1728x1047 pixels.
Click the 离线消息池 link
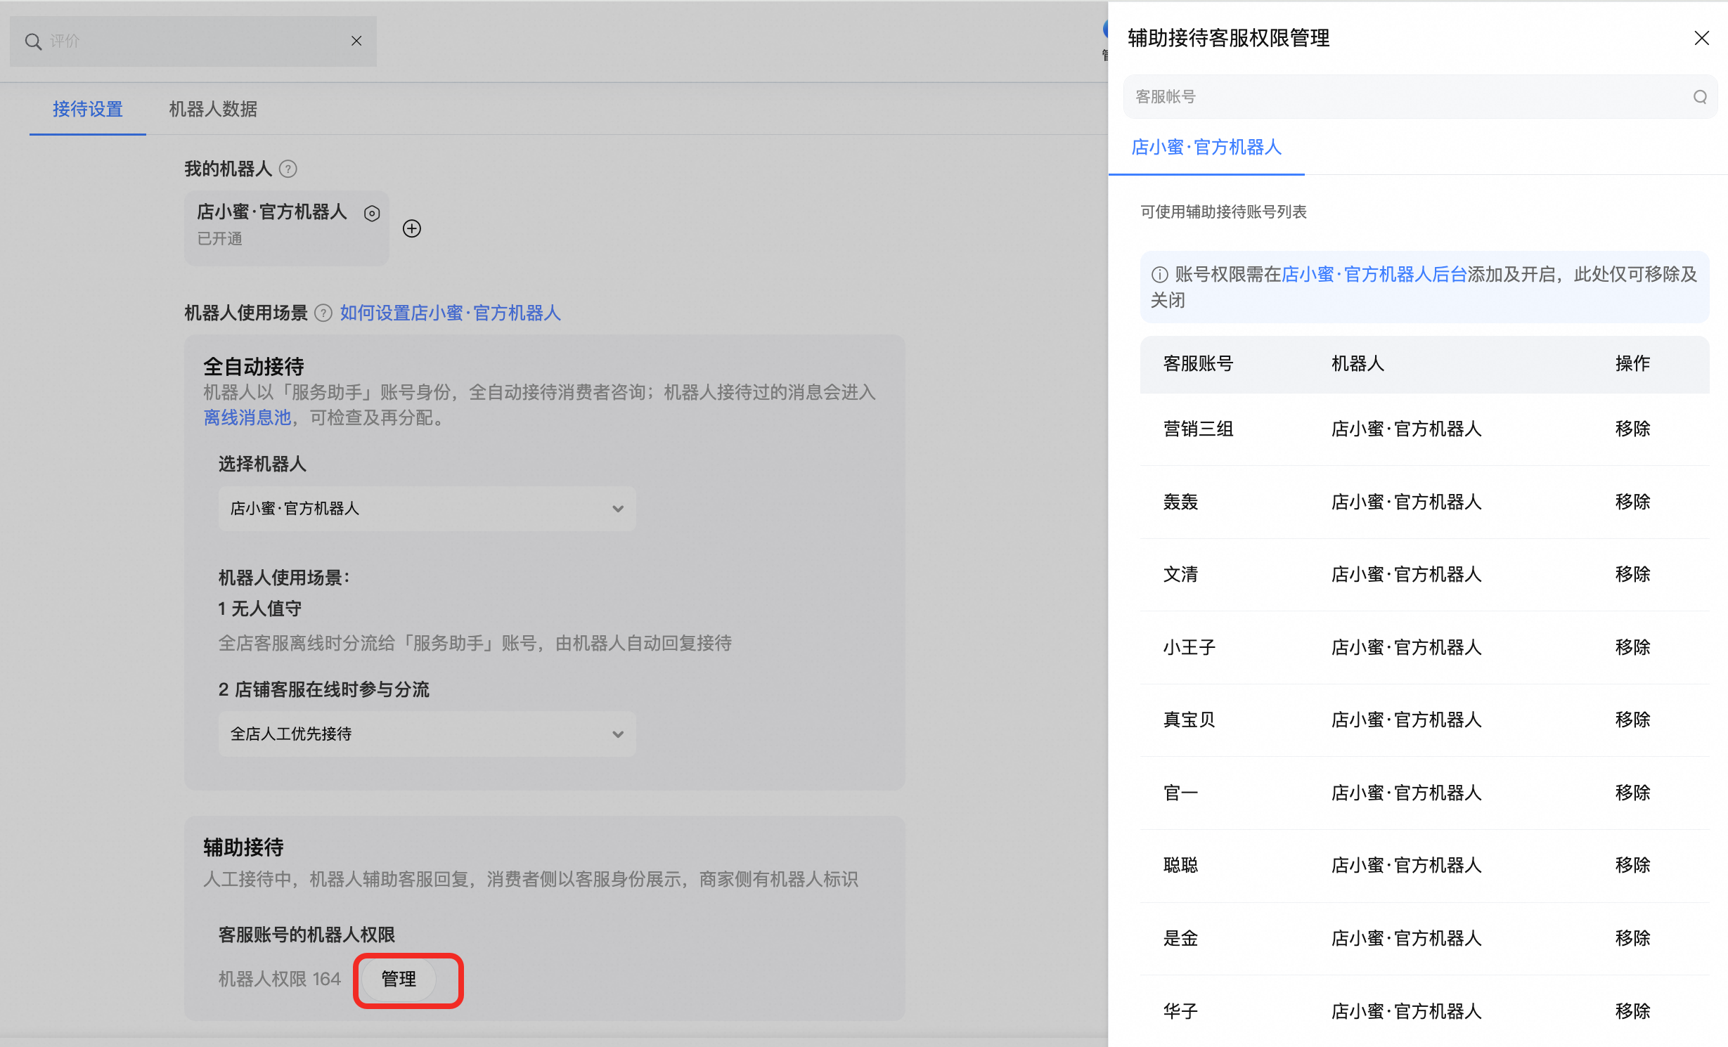[x=246, y=418]
